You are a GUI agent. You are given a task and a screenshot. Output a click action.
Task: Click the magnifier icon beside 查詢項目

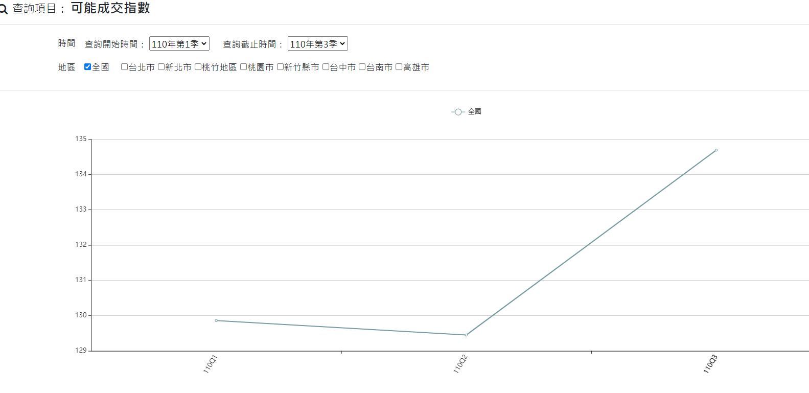[3, 9]
